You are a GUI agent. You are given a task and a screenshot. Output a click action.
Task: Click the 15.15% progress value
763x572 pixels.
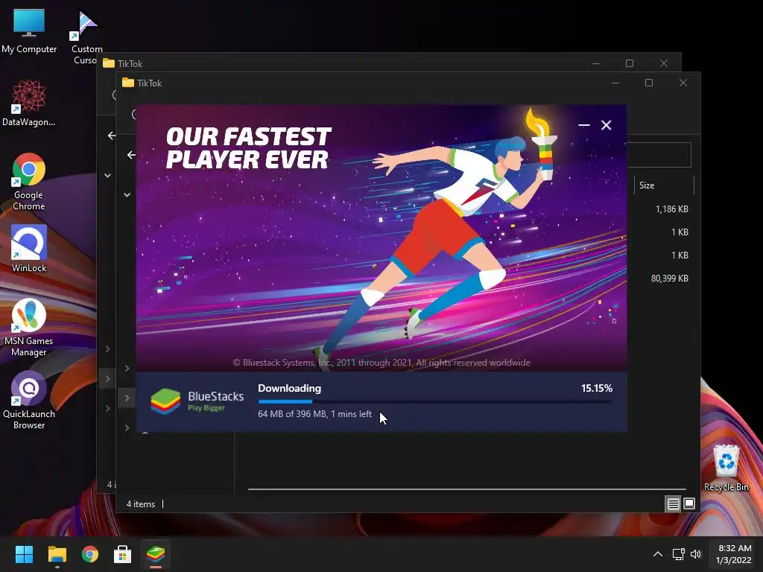pyautogui.click(x=597, y=388)
